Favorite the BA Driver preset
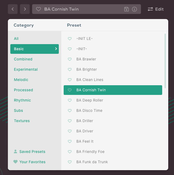The width and height of the screenshot is (174, 175). coord(70,131)
